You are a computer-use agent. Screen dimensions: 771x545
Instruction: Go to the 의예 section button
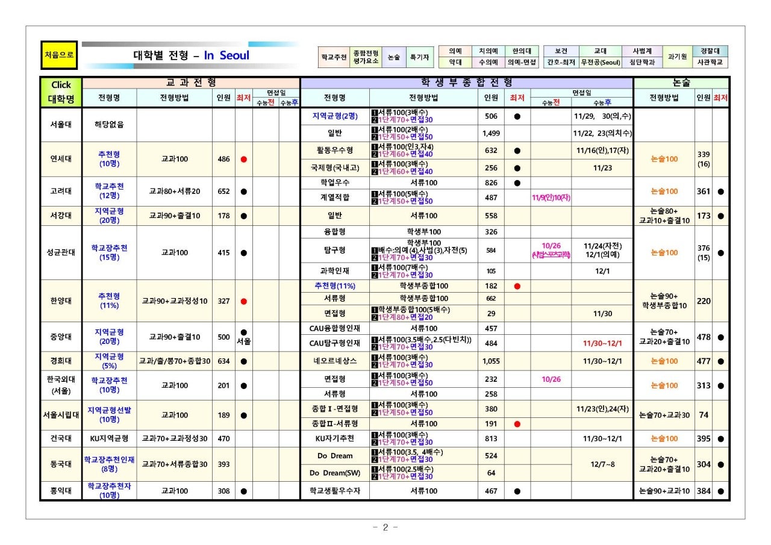[455, 52]
